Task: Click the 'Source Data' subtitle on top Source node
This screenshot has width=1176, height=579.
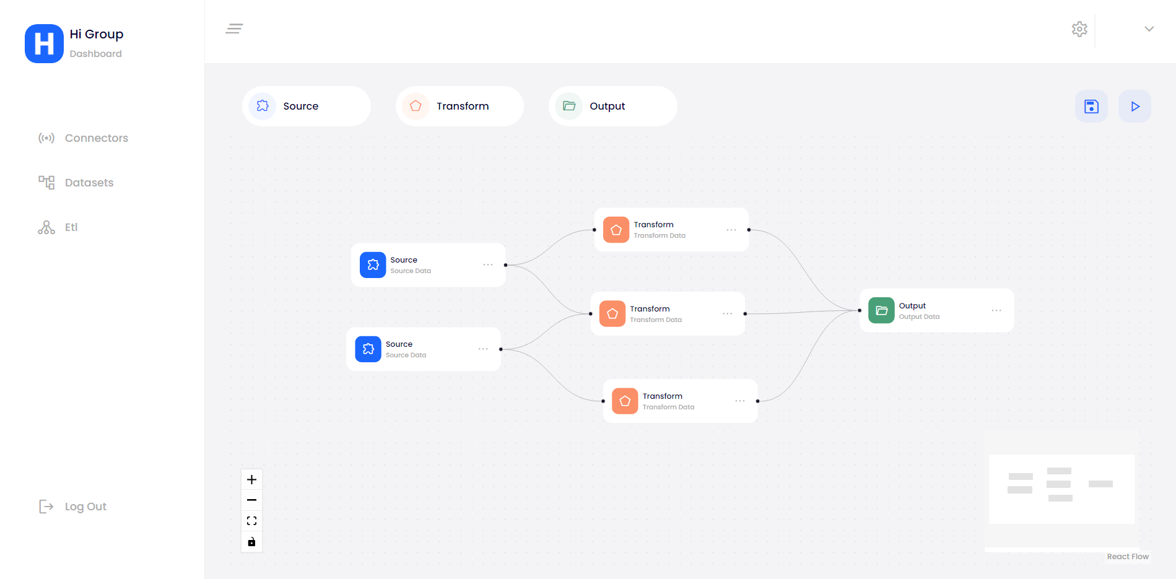Action: point(411,271)
